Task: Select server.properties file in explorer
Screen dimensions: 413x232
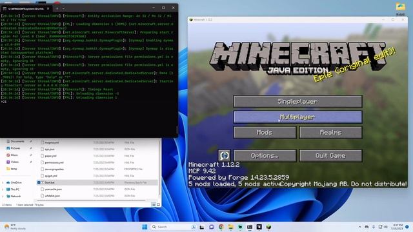Action: 54,169
